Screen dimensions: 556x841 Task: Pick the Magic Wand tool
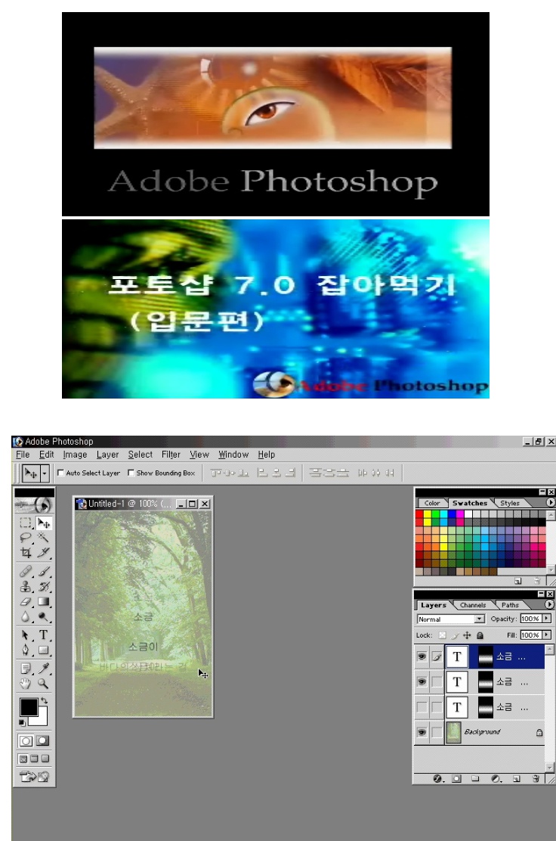coord(43,538)
